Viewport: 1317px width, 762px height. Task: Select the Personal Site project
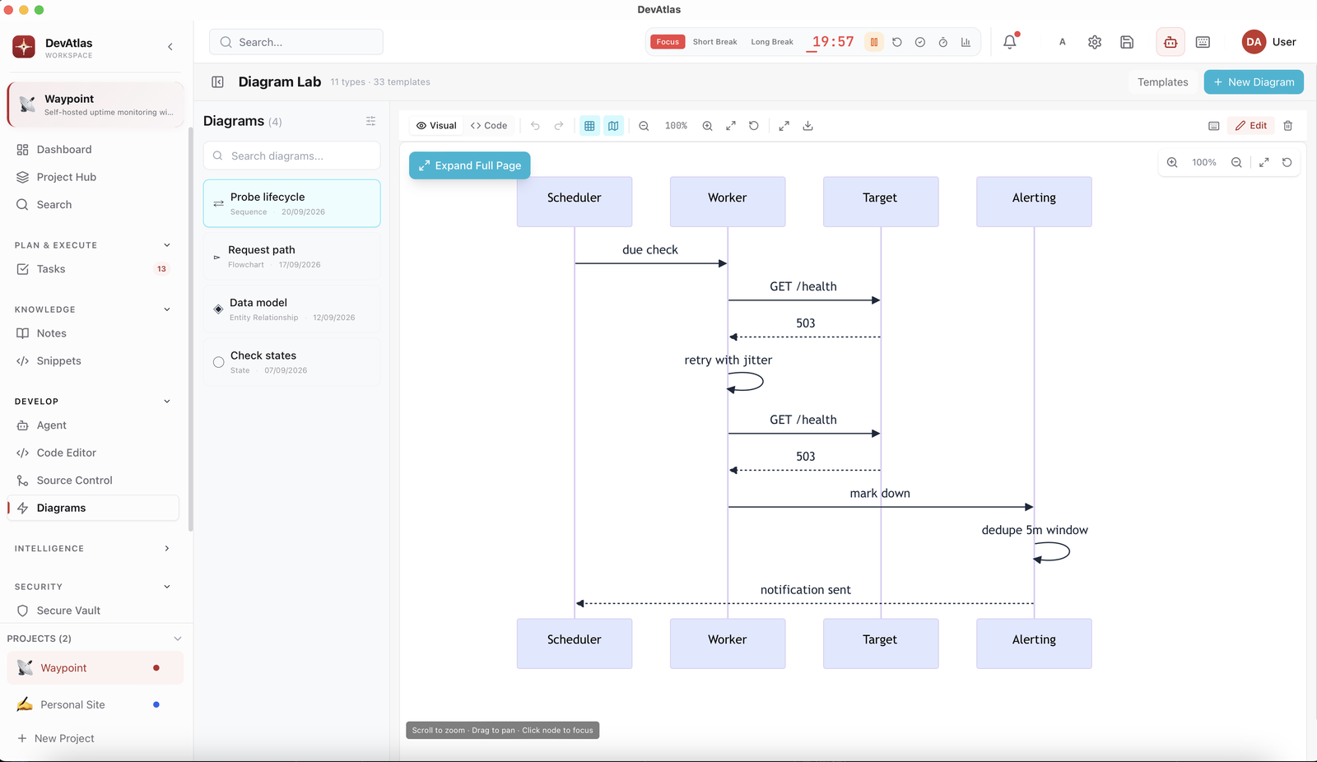pos(95,704)
